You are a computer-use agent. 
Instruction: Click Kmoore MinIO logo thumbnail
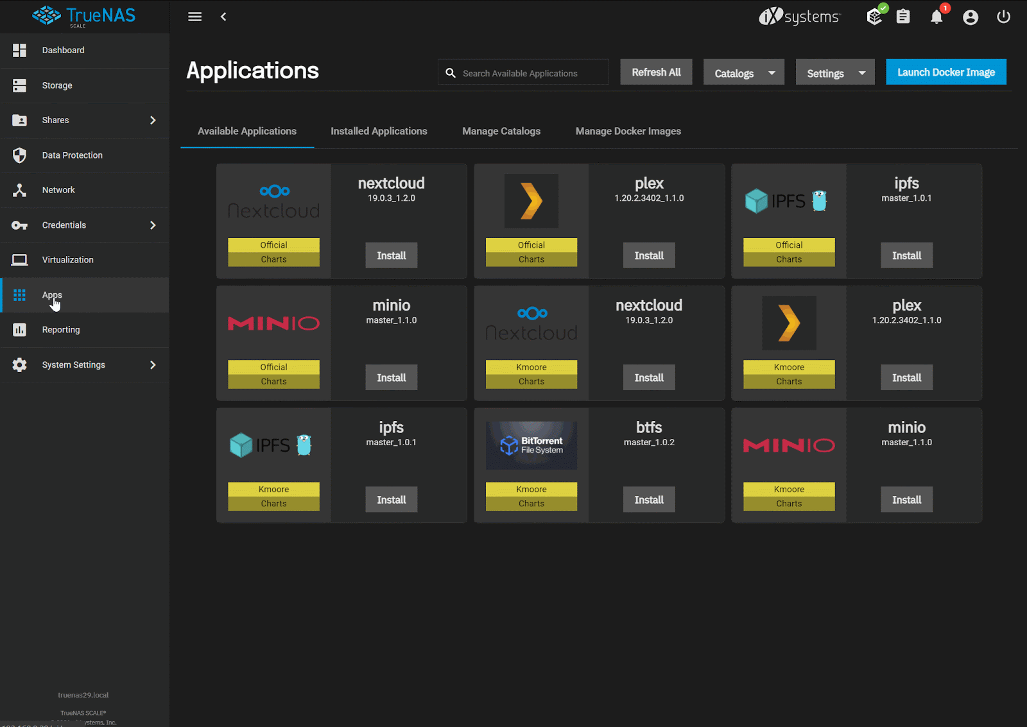[789, 445]
